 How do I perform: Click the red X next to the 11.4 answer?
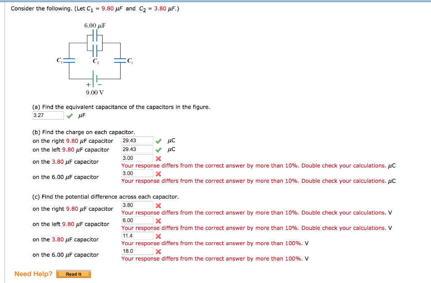pyautogui.click(x=158, y=236)
